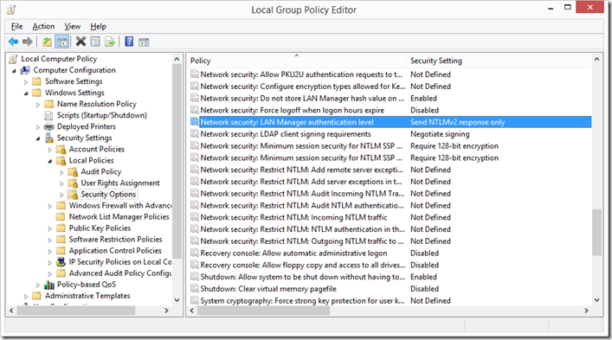Viewport: 612px width, 340px height.
Task: Click the Policy-based QoS chart icon
Action: coord(49,285)
